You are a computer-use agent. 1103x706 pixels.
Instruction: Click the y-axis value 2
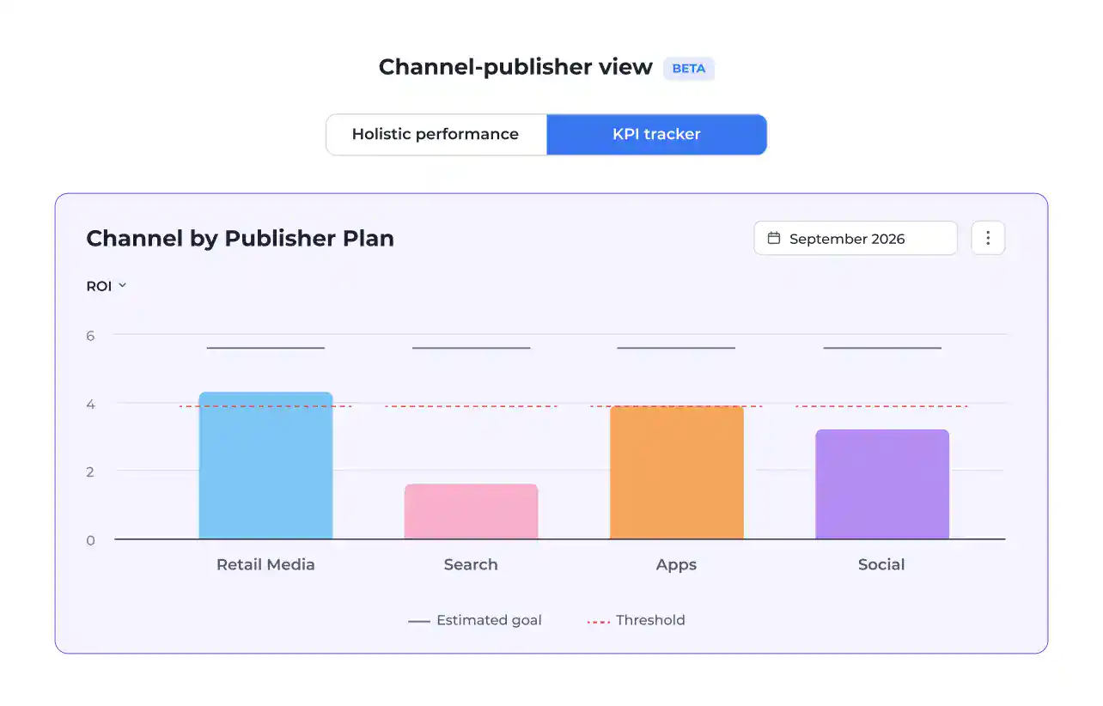[x=90, y=472]
